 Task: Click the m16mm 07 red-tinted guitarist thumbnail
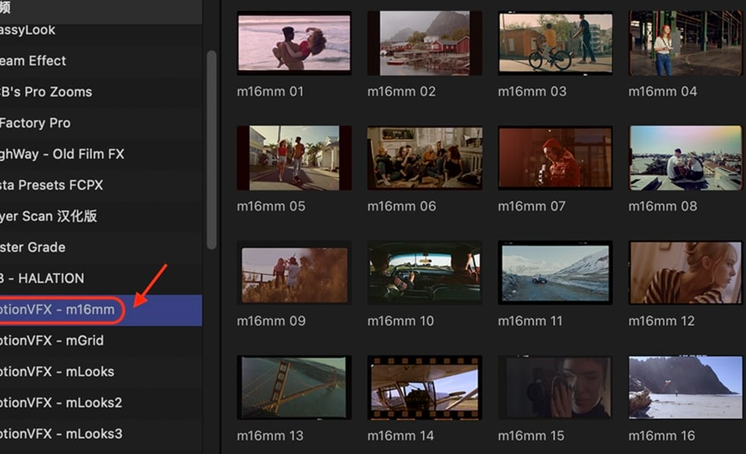point(555,158)
